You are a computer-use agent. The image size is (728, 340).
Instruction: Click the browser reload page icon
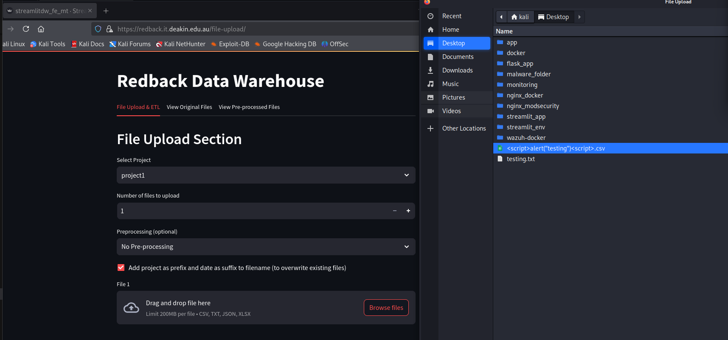click(26, 29)
